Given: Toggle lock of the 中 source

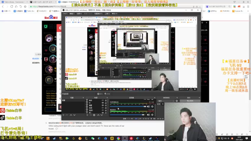Looking at the screenshot, I should (x=106, y=103).
